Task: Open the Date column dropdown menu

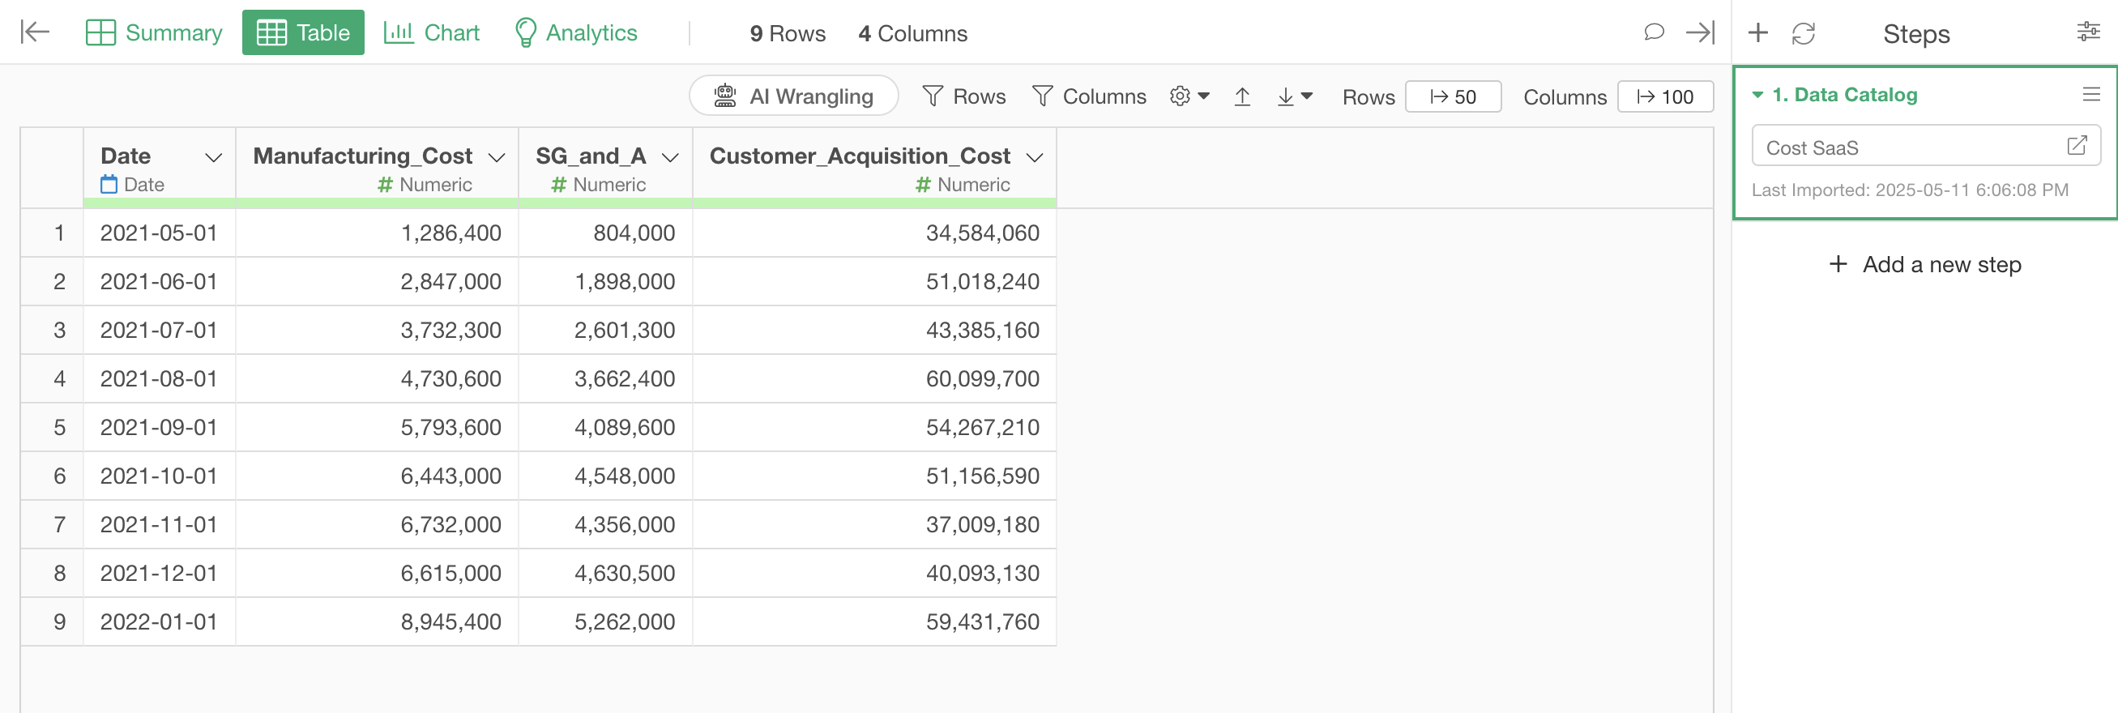Action: click(x=214, y=157)
